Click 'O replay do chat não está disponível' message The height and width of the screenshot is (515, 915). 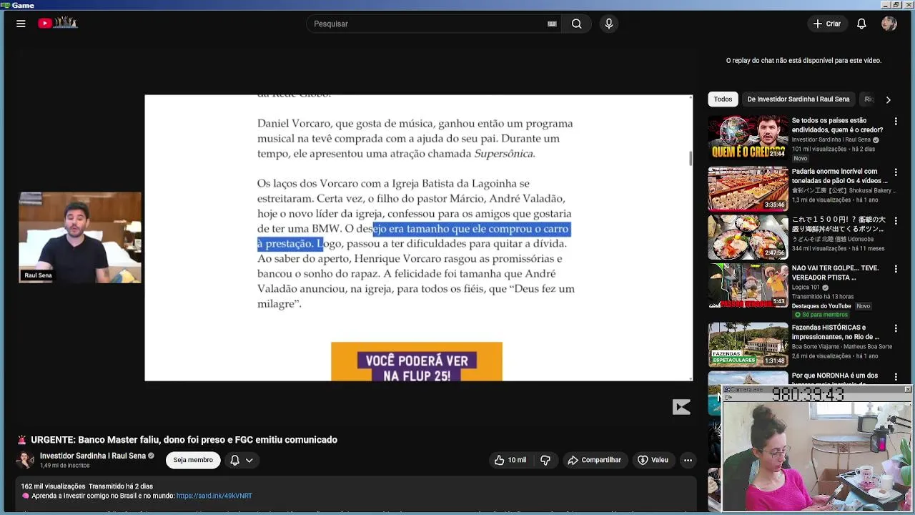(x=803, y=61)
